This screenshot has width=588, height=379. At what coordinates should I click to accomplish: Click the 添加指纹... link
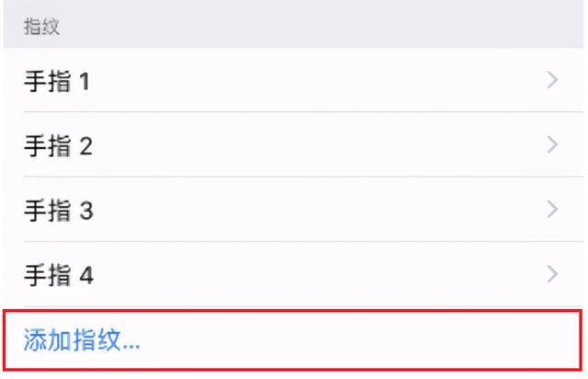point(82,341)
